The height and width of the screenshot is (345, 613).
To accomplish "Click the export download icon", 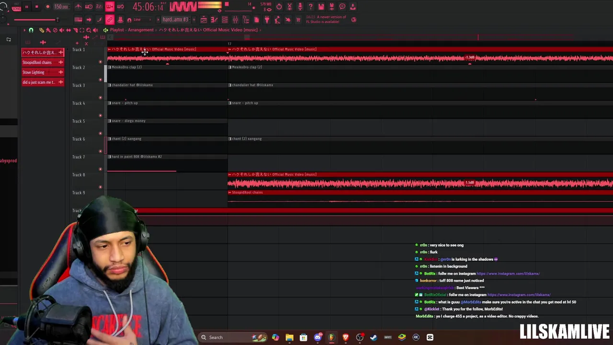I will pyautogui.click(x=352, y=7).
